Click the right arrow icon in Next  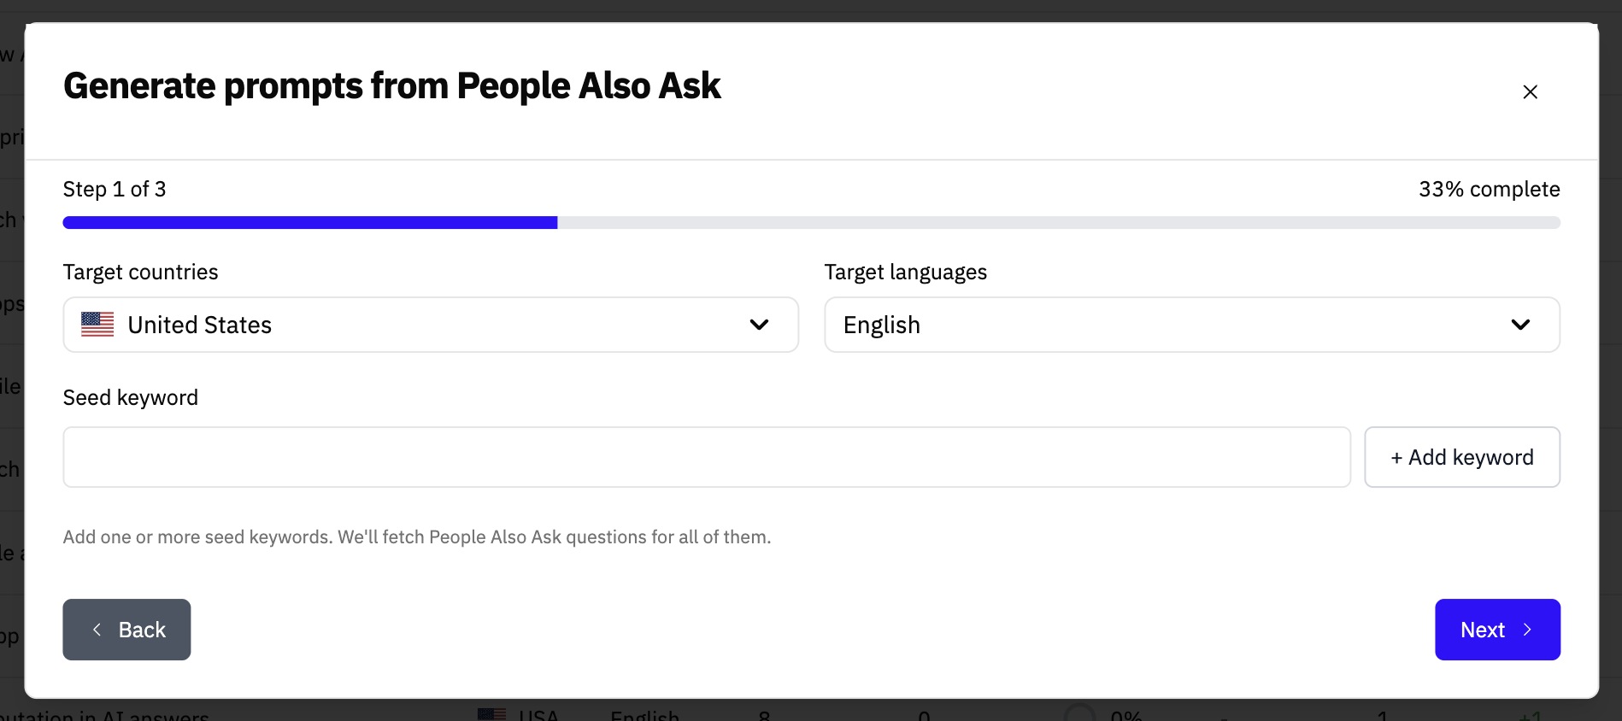tap(1528, 630)
